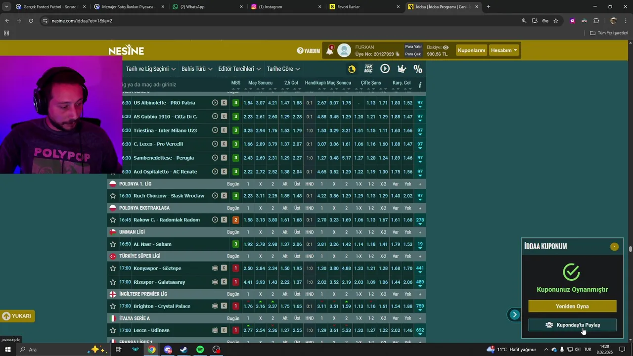Select away odd 2.98 for AL Nasr - Saham
This screenshot has height=356, width=633.
(272, 244)
